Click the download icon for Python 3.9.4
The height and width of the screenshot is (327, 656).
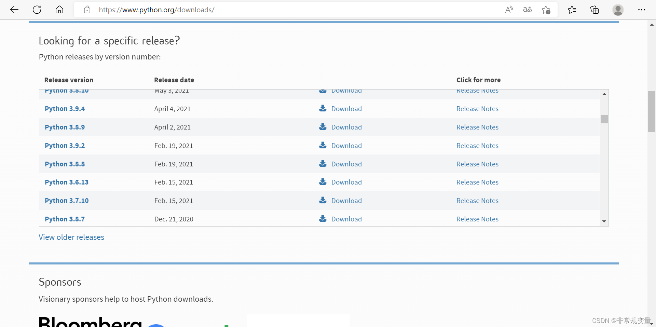(x=323, y=108)
